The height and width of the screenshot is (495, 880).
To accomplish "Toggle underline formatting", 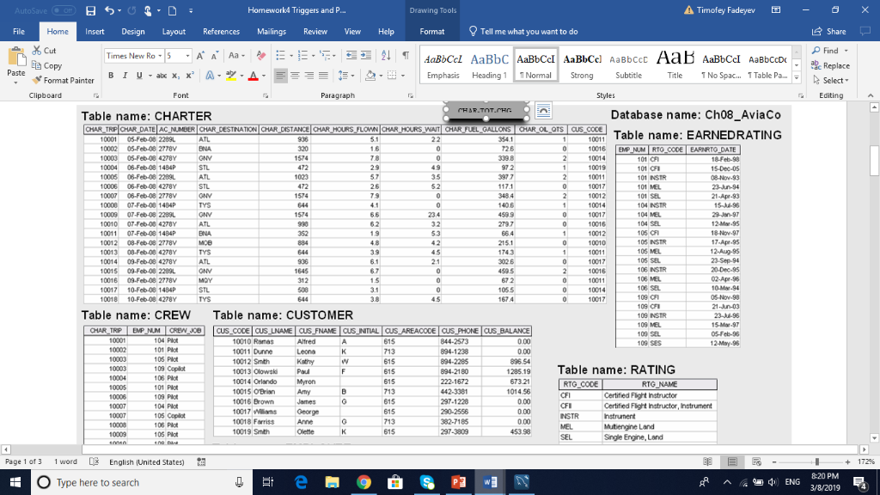I will [139, 75].
